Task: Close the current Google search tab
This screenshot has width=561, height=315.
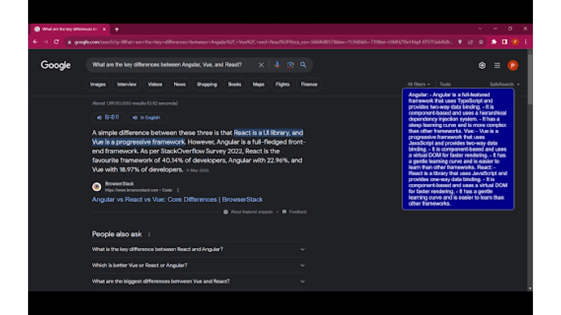Action: pyautogui.click(x=104, y=29)
